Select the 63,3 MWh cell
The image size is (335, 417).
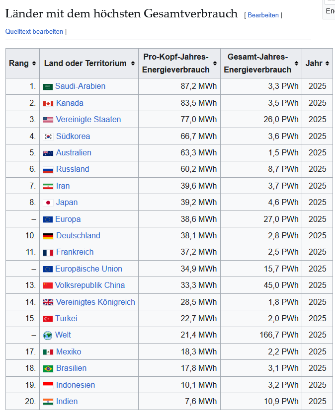(x=179, y=153)
